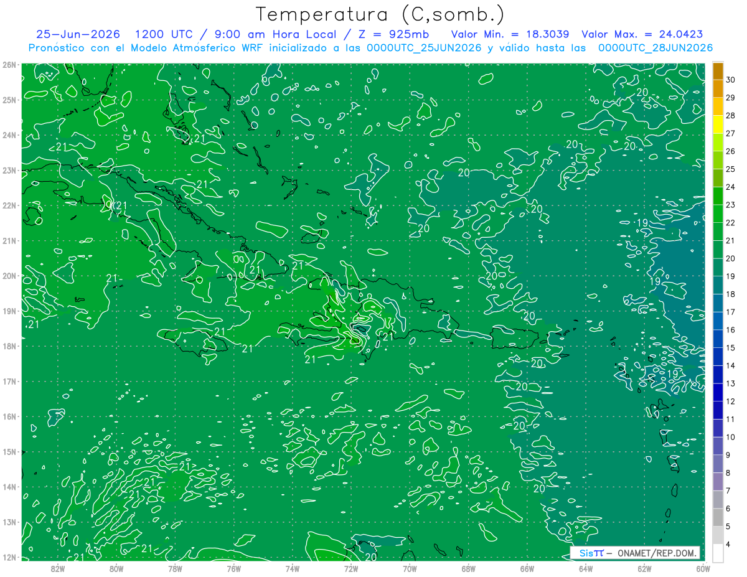The image size is (747, 577).
Task: Click the ONAMET/REP.DOM. logo label
Action: click(657, 553)
